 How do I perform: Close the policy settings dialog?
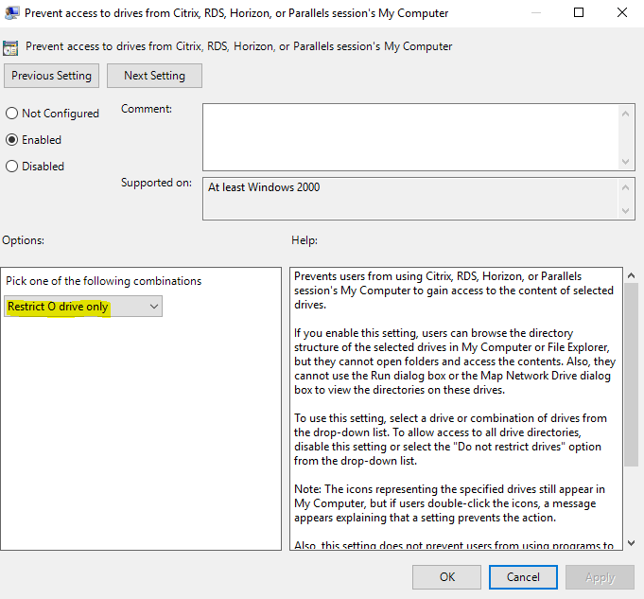point(621,13)
